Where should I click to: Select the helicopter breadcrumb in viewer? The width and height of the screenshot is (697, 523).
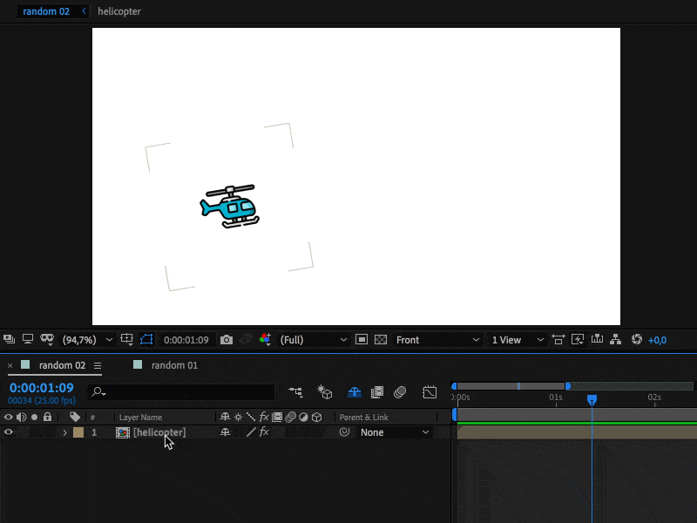tap(119, 11)
